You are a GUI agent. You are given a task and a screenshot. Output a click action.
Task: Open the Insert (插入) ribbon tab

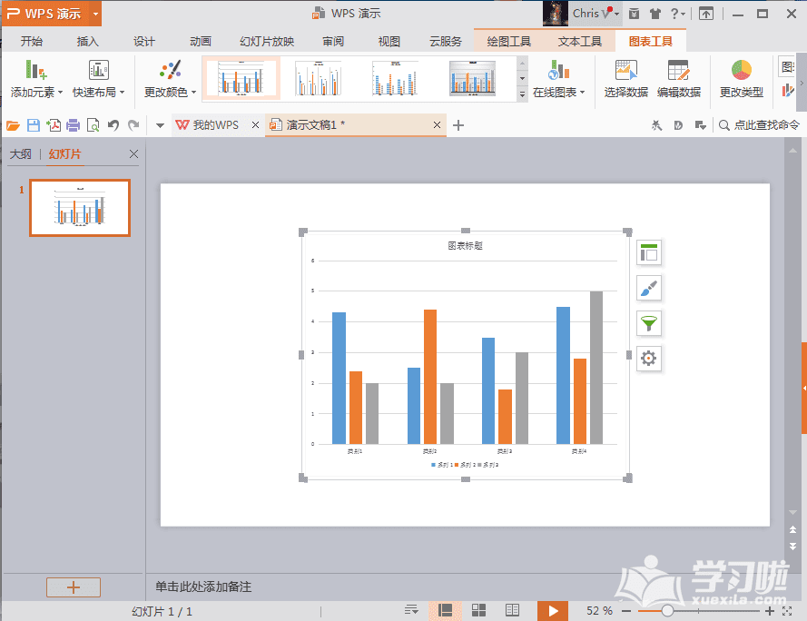coord(88,41)
